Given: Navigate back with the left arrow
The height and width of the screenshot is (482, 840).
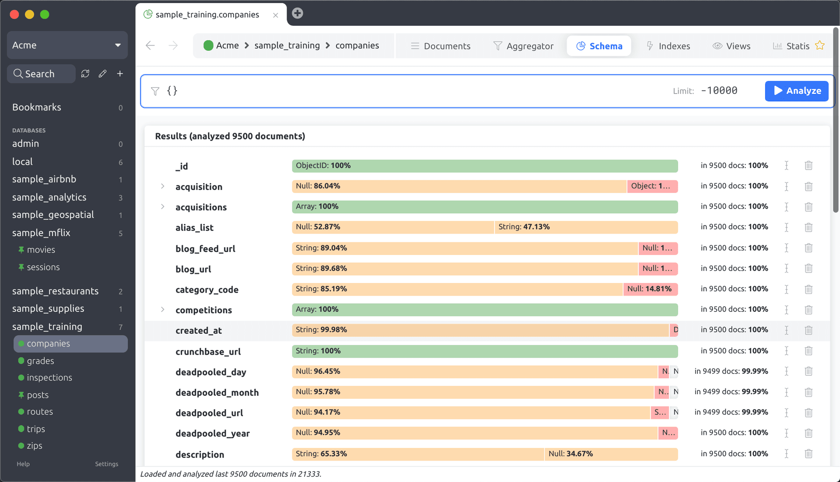Looking at the screenshot, I should [x=150, y=45].
